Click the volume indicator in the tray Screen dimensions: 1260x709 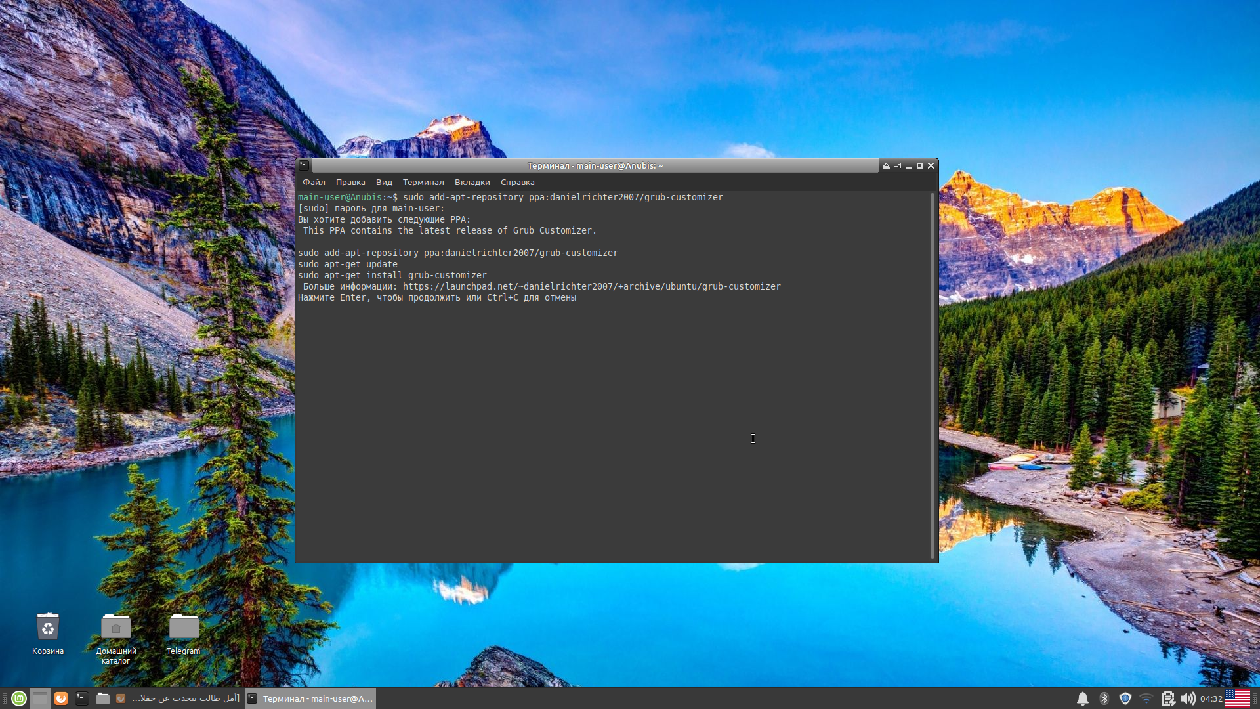(x=1189, y=698)
